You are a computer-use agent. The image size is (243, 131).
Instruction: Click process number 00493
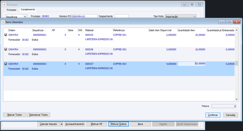pos(45,16)
